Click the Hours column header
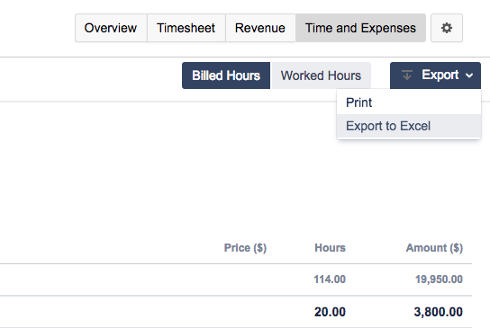Viewport: 490px width, 328px height. tap(330, 248)
